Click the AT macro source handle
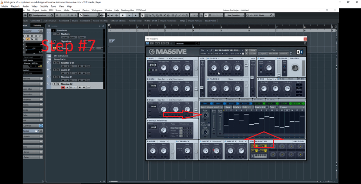 (x=254, y=151)
